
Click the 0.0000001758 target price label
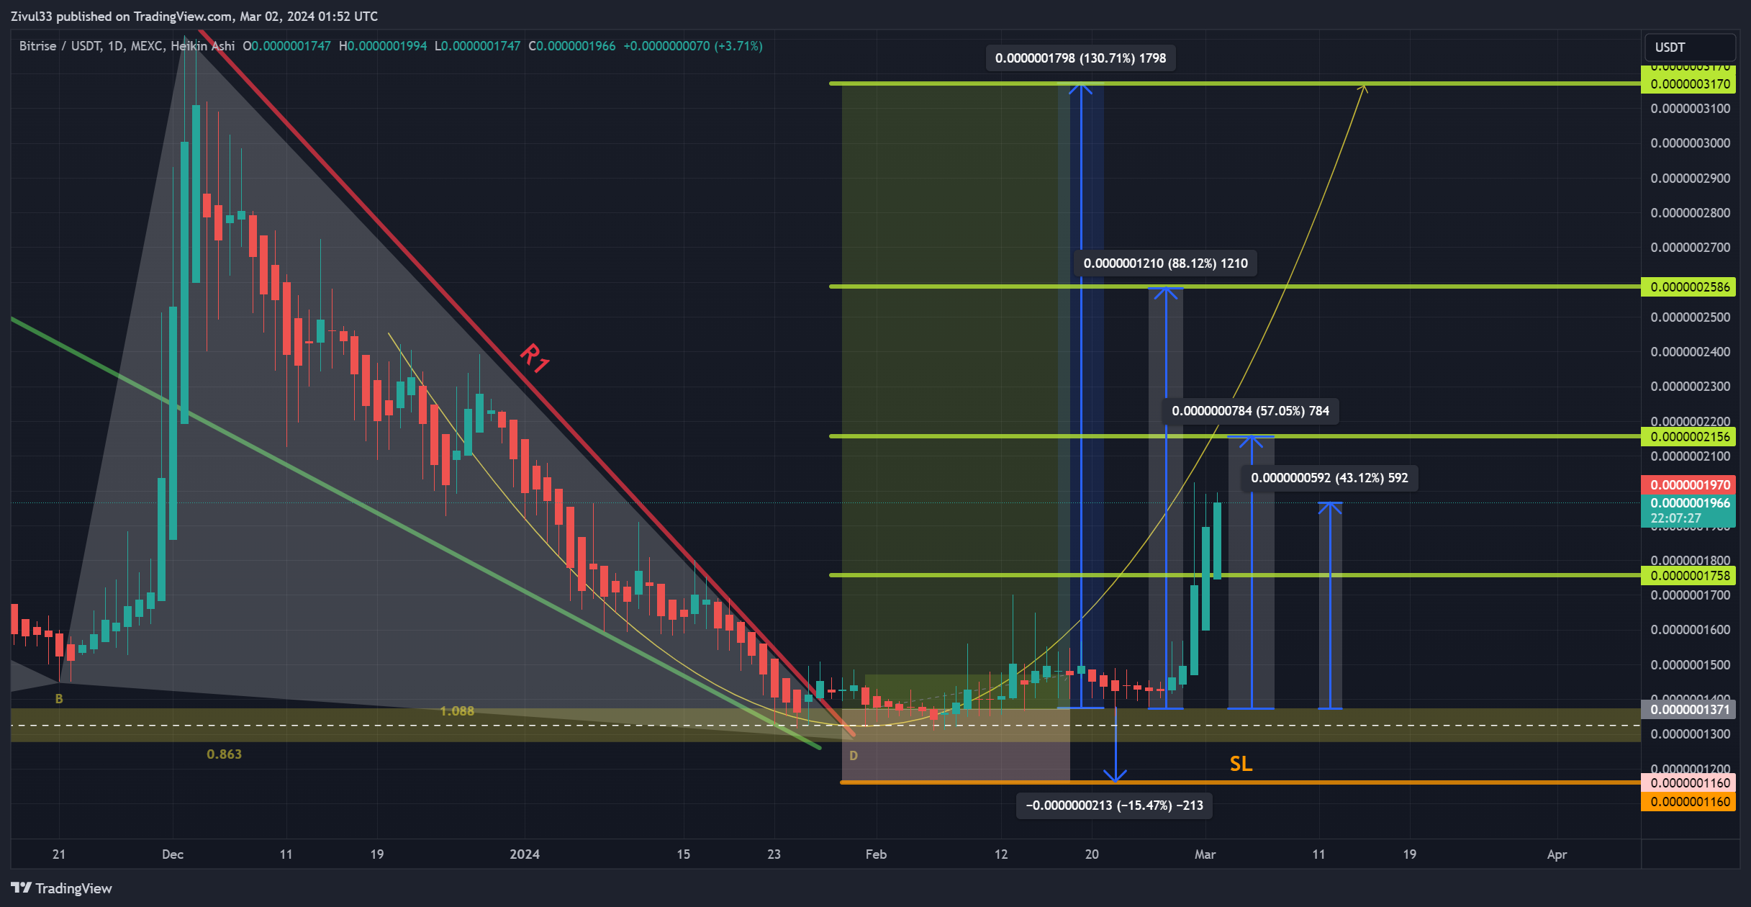point(1688,576)
